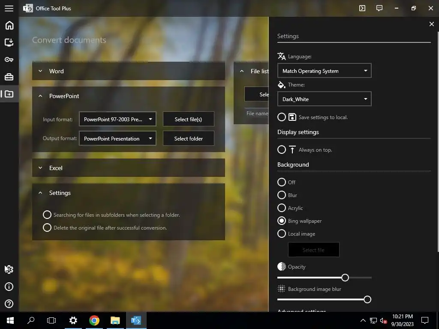This screenshot has height=329, width=439.
Task: Open the Theme dropdown showing Dark_White
Action: tap(324, 99)
